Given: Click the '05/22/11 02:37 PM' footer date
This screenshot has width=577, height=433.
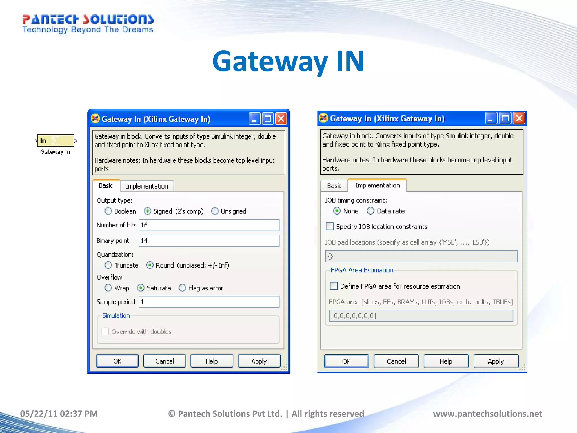Looking at the screenshot, I should coord(59,414).
